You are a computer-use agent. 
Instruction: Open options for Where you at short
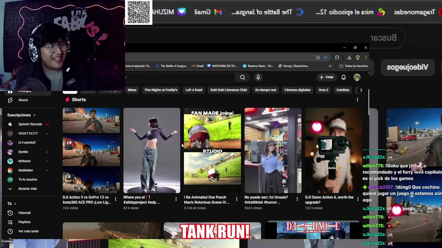(x=176, y=199)
